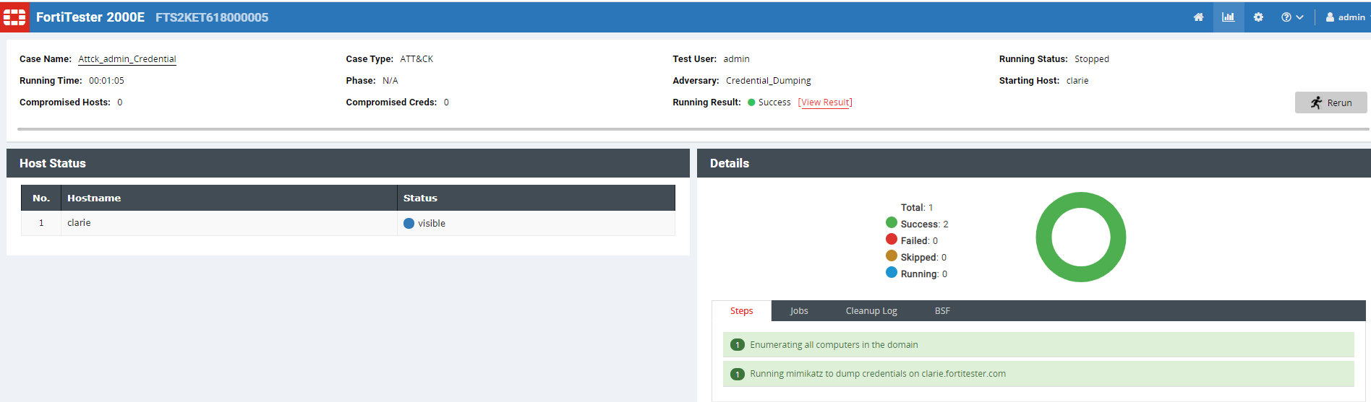1371x402 pixels.
Task: Click the blue visible status dot
Action: pyautogui.click(x=409, y=224)
